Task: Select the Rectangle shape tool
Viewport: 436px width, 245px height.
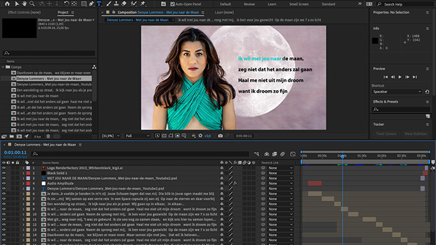Action: pos(83,4)
